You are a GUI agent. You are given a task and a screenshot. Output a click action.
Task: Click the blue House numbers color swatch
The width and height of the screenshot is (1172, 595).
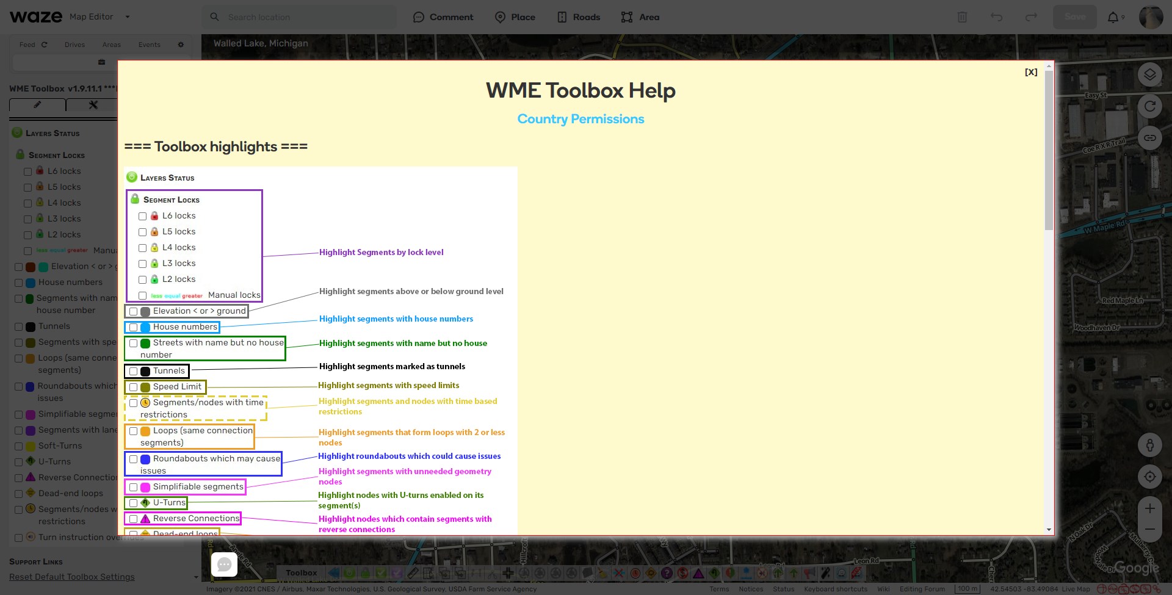(x=30, y=283)
